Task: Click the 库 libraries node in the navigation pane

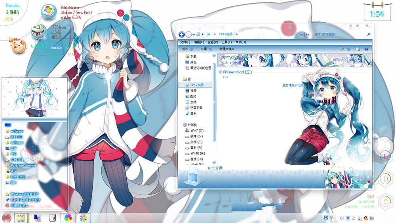Action: point(187,79)
